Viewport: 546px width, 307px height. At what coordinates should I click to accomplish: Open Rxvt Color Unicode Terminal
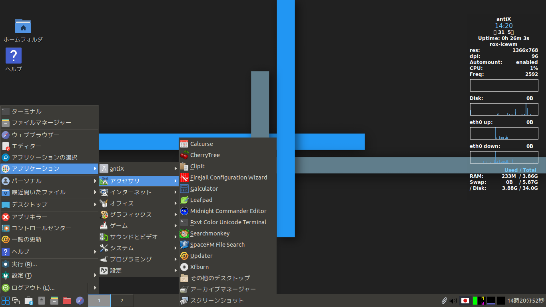[227, 222]
